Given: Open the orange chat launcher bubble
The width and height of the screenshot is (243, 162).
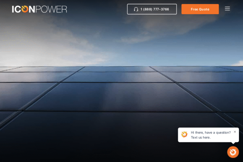Looking at the screenshot, I should [x=233, y=152].
